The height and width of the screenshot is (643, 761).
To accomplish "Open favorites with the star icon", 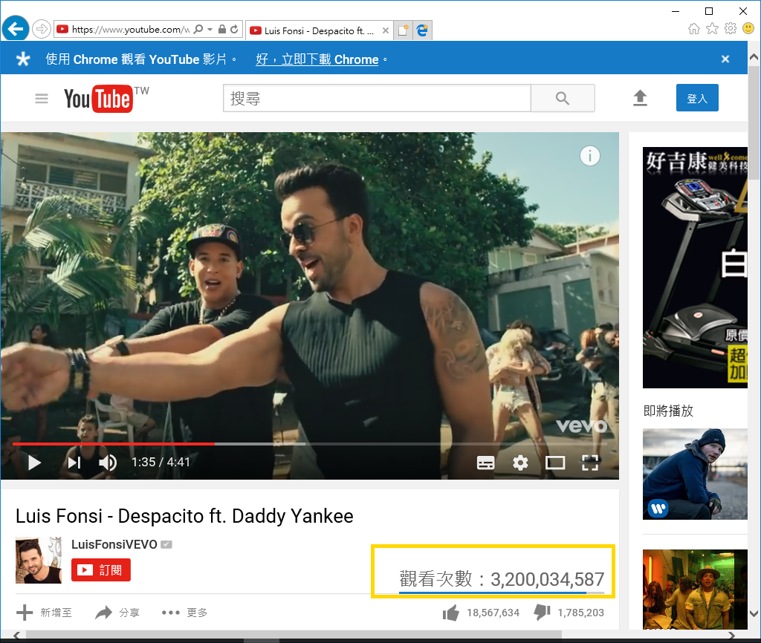I will (712, 29).
